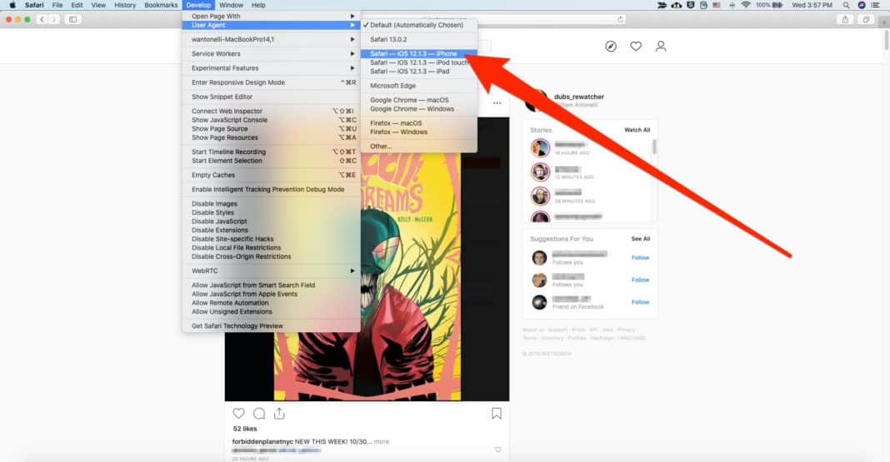
Task: Open comments with the speech bubble icon
Action: tap(259, 413)
